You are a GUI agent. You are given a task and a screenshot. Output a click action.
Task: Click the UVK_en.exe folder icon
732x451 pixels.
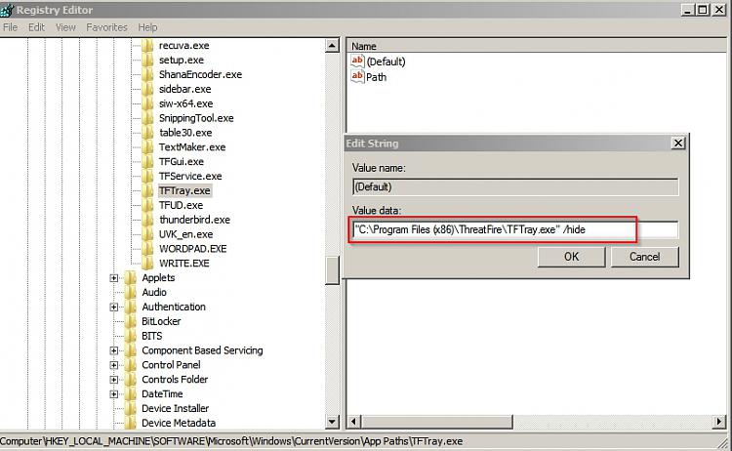(147, 234)
